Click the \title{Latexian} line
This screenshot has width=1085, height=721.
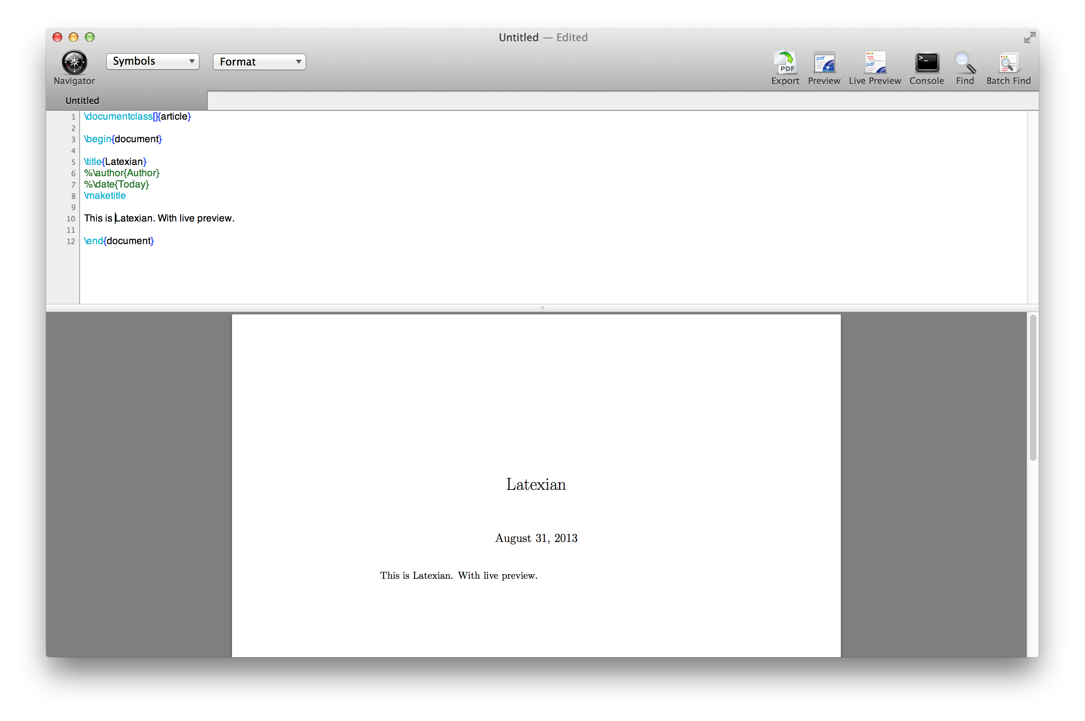pyautogui.click(x=115, y=161)
